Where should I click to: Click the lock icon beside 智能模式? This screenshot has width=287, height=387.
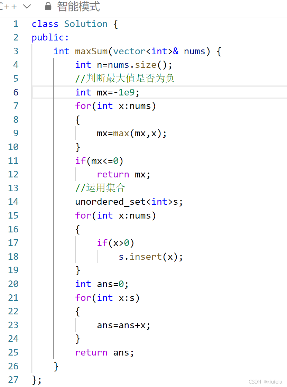[48, 6]
